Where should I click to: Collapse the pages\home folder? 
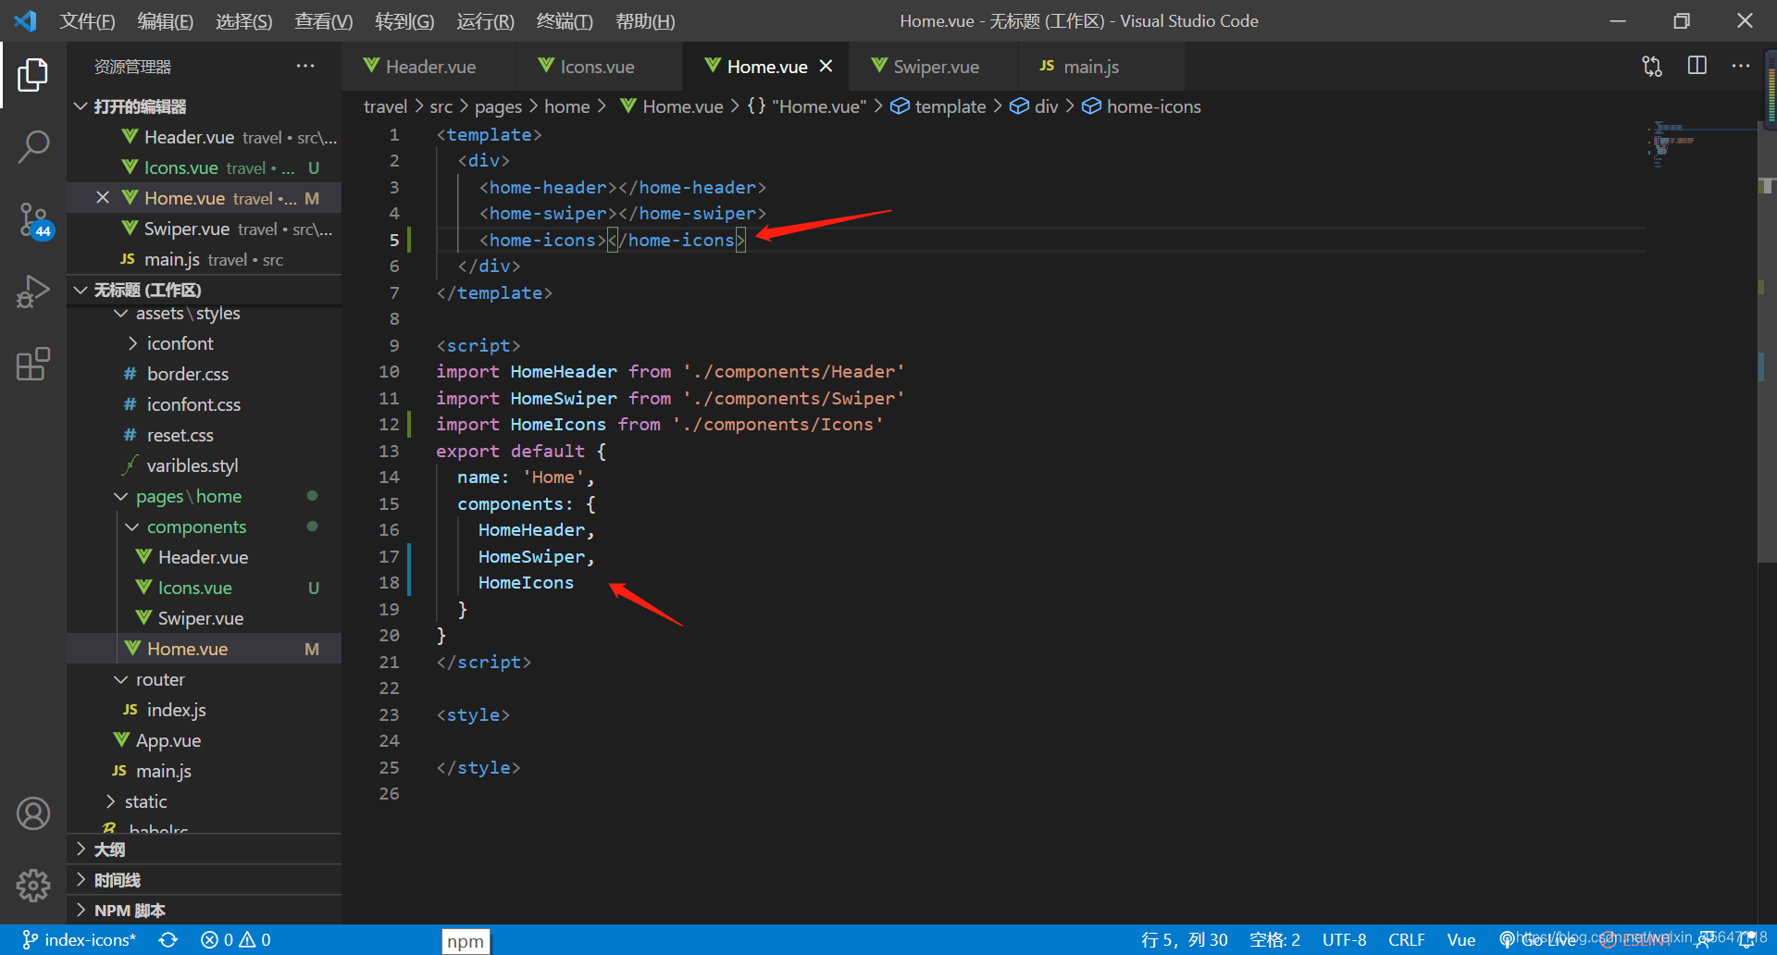(204, 496)
